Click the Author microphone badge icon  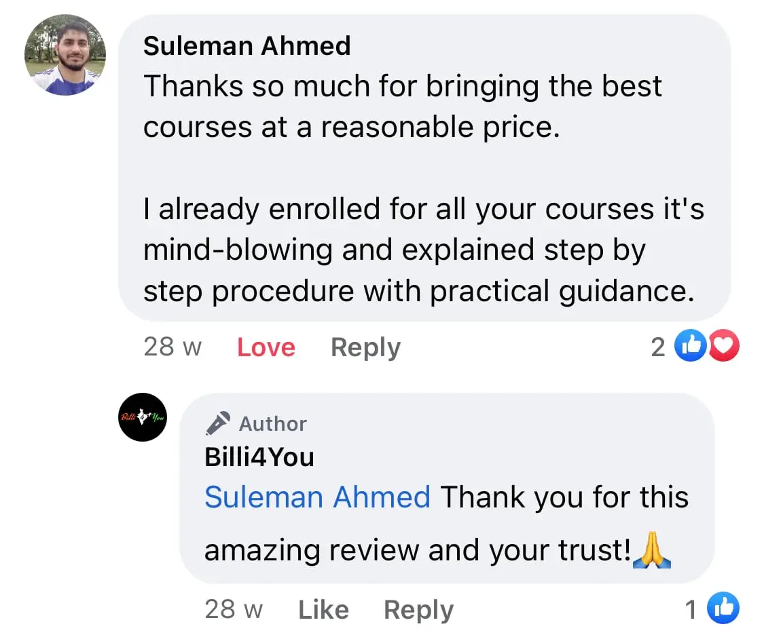pyautogui.click(x=218, y=423)
